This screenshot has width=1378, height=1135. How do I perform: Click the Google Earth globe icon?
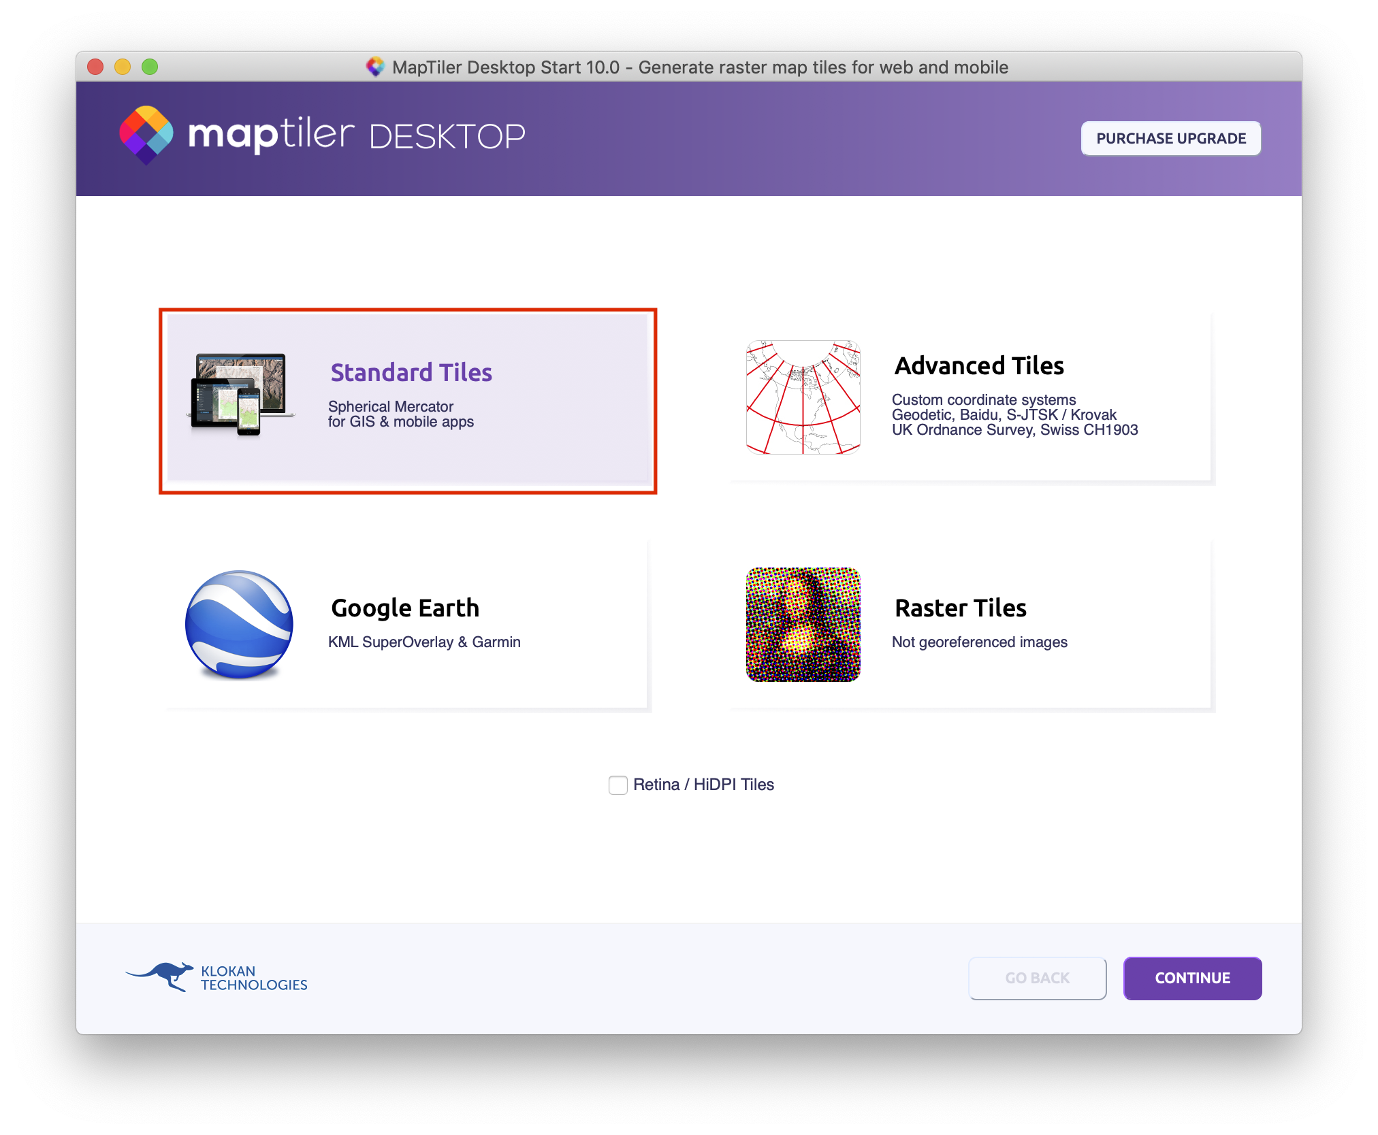point(239,624)
